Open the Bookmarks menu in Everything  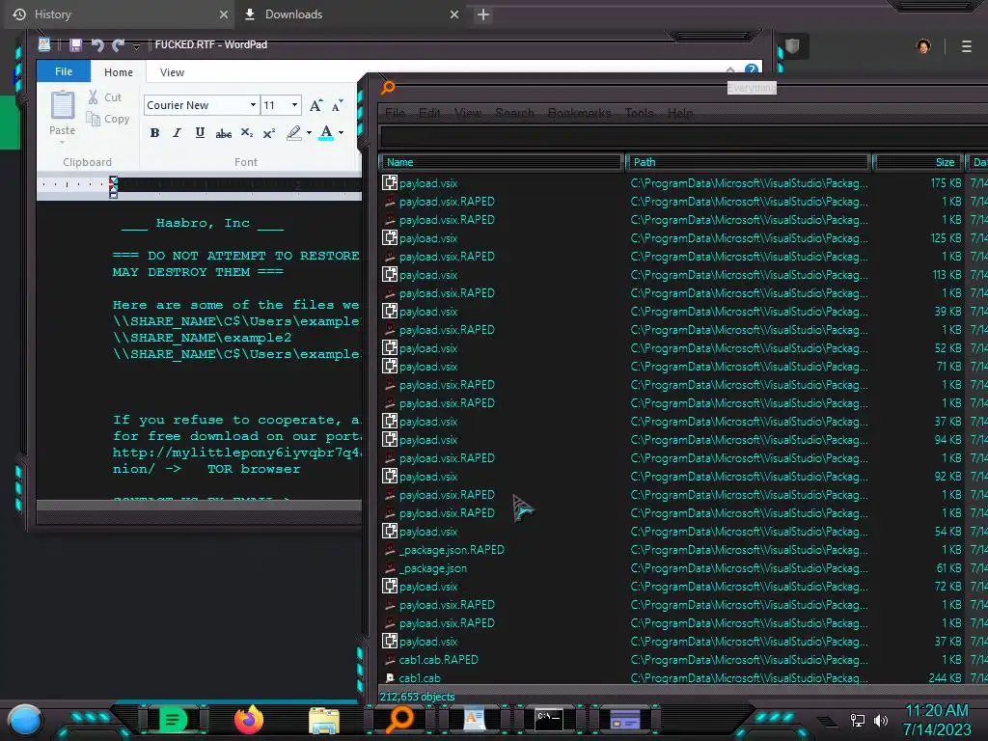click(579, 114)
